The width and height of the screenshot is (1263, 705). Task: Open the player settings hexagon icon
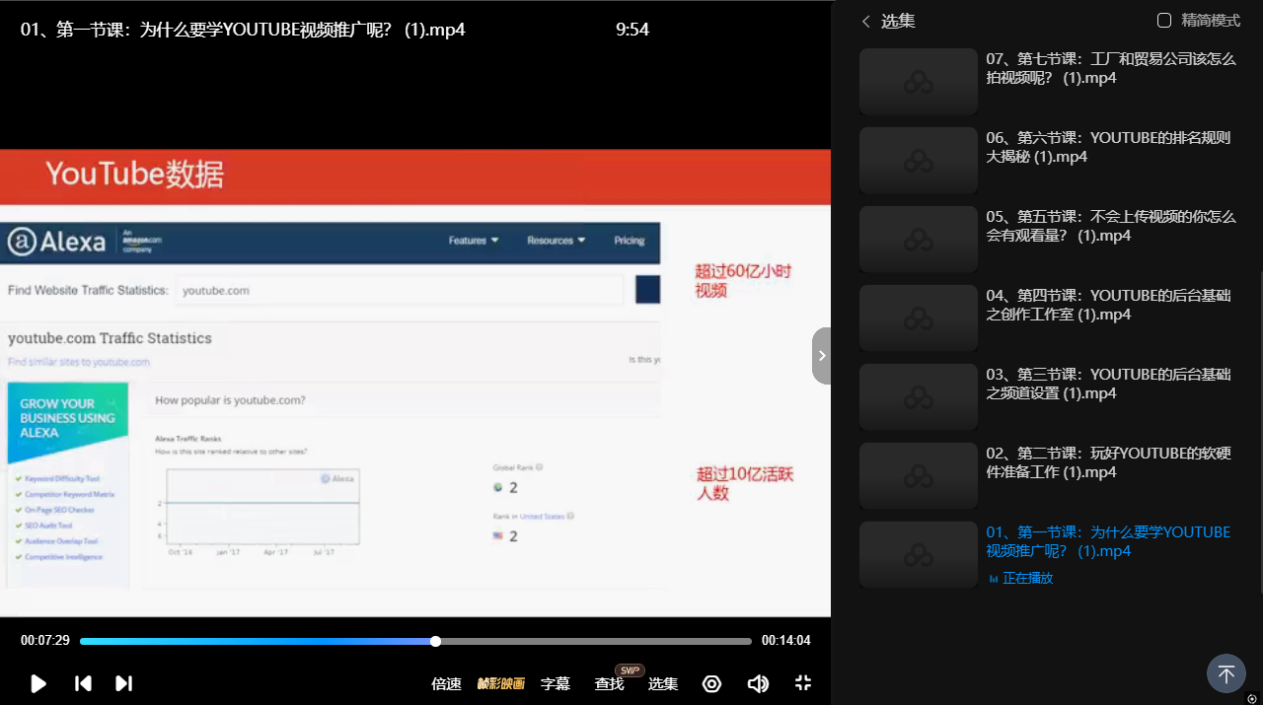[711, 683]
